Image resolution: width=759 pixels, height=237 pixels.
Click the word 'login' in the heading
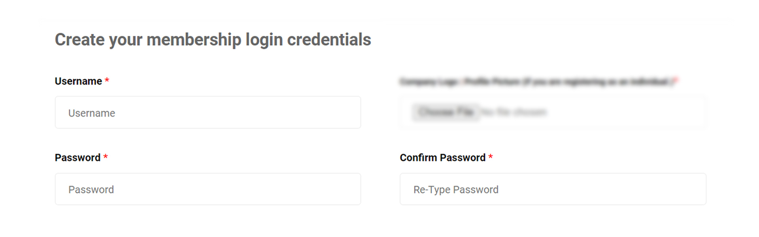tap(264, 40)
